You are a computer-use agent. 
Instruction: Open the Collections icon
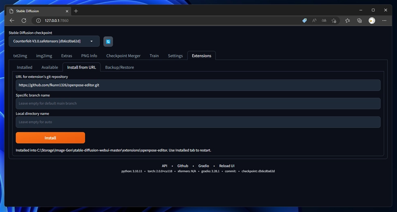[x=359, y=21]
